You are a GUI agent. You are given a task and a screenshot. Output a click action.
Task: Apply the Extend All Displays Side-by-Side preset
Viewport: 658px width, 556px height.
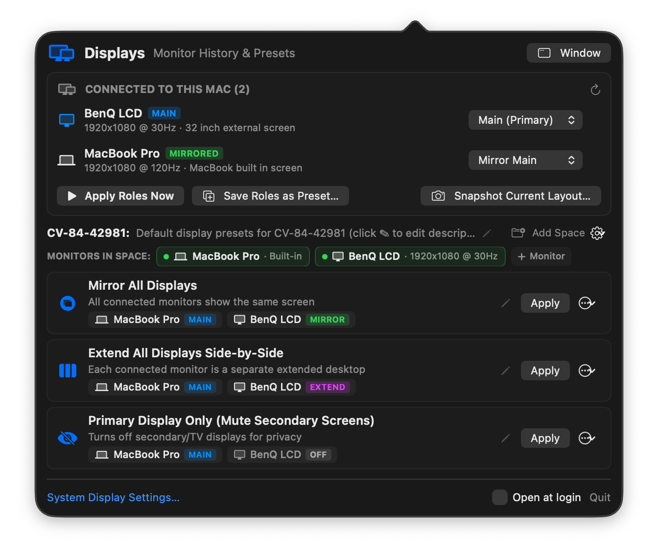pyautogui.click(x=545, y=371)
